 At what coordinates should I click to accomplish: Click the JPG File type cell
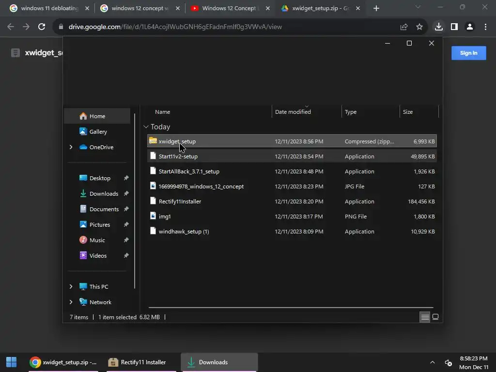[x=354, y=186]
